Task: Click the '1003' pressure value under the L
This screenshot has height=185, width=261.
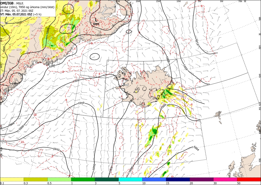Action: tap(96, 24)
